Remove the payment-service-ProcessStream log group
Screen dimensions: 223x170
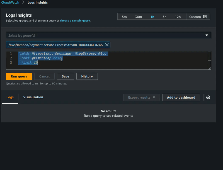(x=107, y=45)
